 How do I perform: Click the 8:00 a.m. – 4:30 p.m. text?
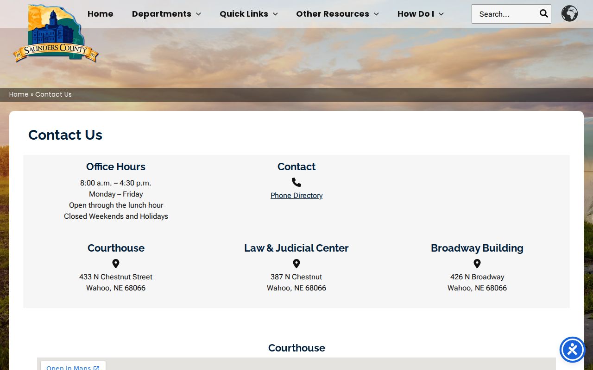click(116, 183)
